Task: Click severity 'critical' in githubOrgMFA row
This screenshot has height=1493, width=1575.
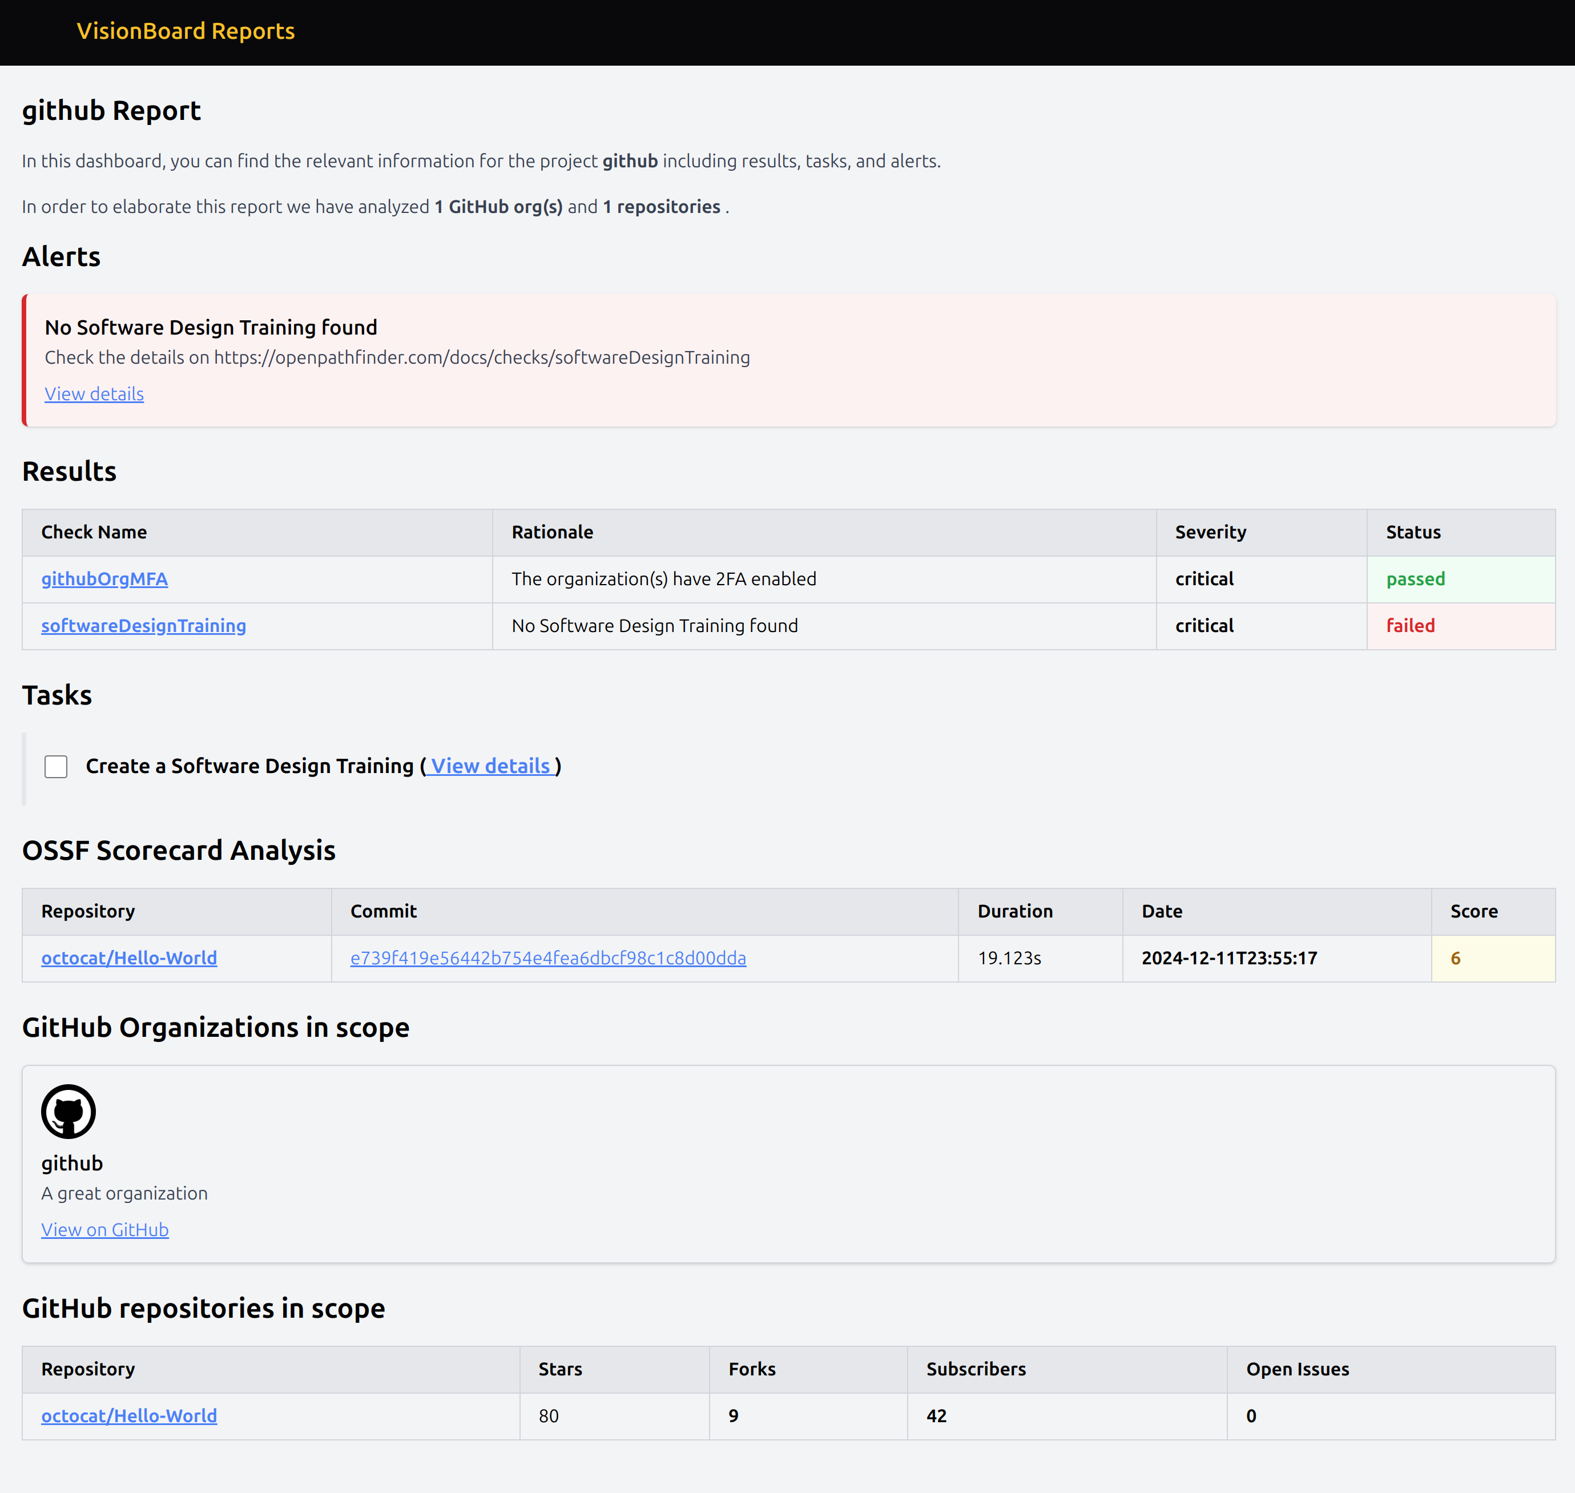Action: point(1204,578)
